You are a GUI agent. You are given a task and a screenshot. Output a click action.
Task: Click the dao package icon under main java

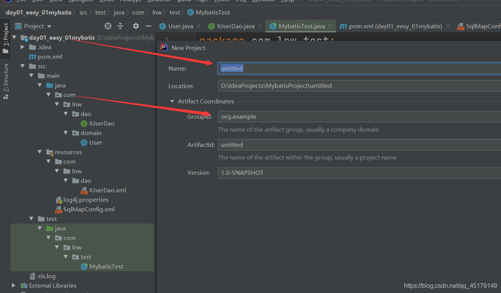[76, 114]
